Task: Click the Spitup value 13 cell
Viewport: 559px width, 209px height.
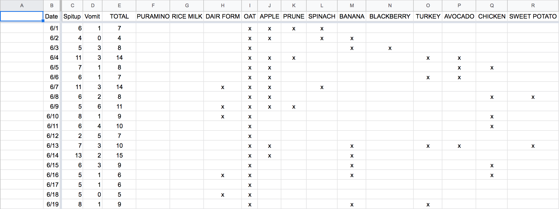Action: [x=78, y=155]
